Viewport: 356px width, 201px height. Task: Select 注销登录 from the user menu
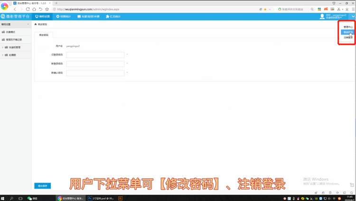(x=348, y=38)
